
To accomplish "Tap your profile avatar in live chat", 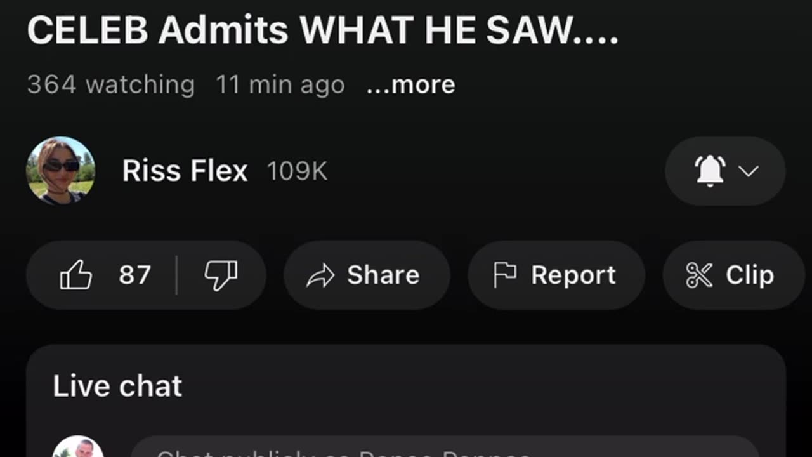I will coord(78,449).
